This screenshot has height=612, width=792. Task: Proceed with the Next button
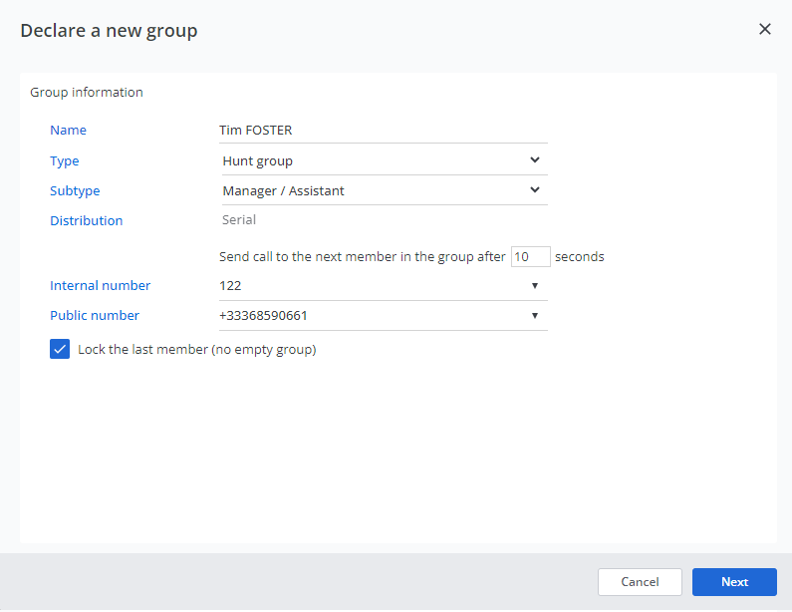point(734,582)
